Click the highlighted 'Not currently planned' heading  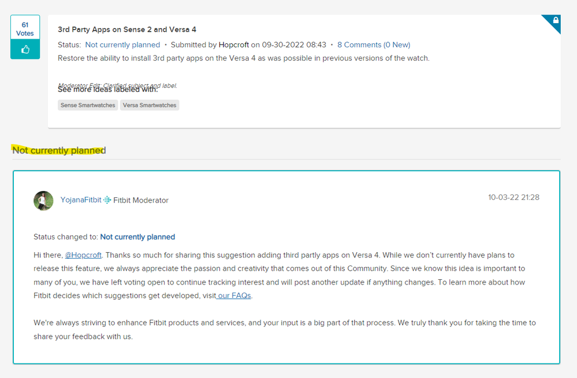click(x=59, y=151)
